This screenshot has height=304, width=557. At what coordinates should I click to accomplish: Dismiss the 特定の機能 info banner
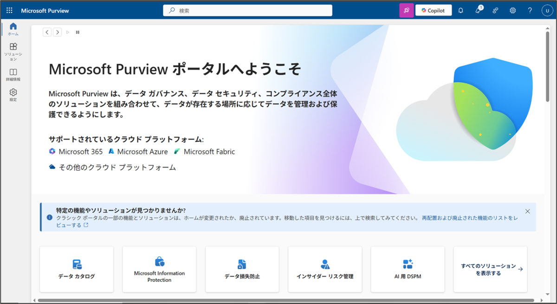(527, 211)
